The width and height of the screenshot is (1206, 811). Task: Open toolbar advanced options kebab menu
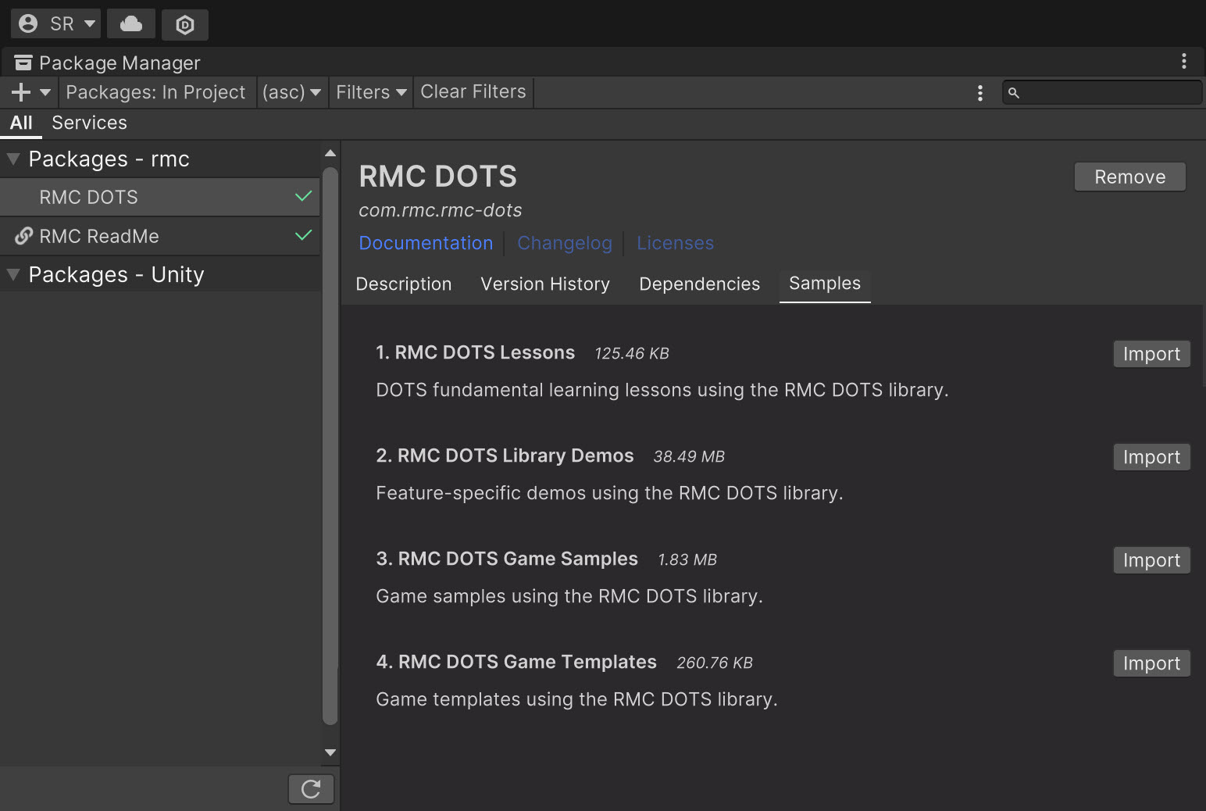coord(979,93)
